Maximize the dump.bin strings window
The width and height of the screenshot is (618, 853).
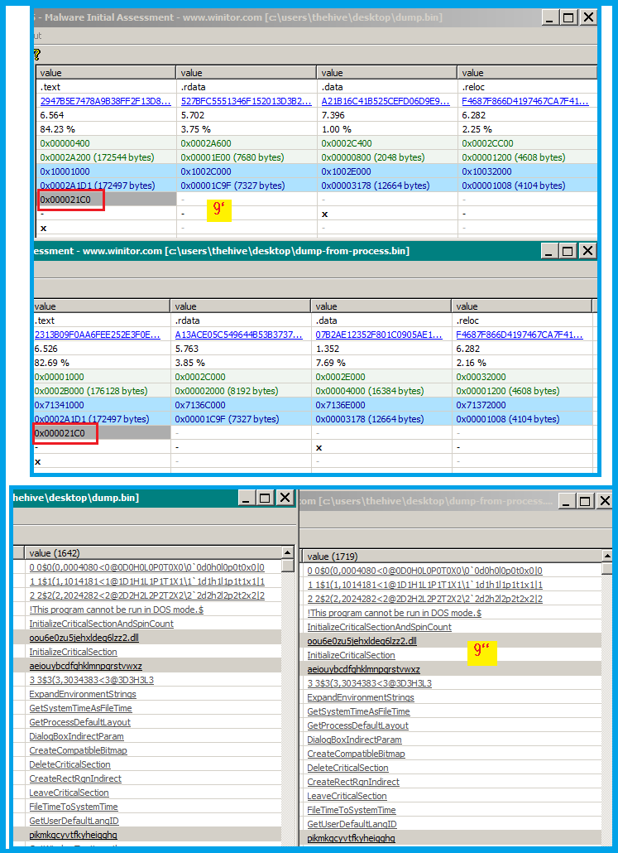265,498
